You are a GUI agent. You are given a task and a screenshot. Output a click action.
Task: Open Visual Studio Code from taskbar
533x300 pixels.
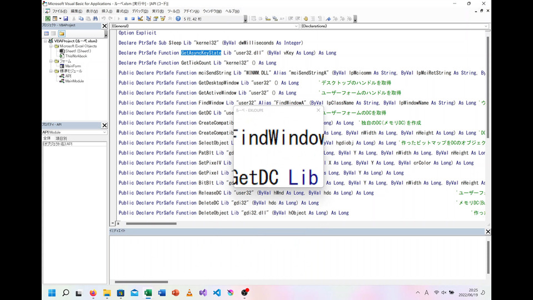(217, 293)
